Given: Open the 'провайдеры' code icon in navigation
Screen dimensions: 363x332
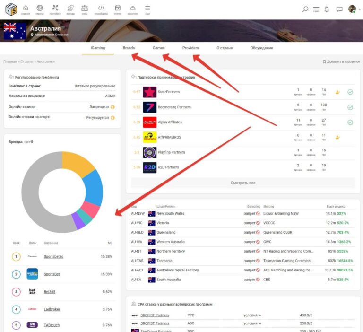Looking at the screenshot, I should pyautogui.click(x=101, y=9).
